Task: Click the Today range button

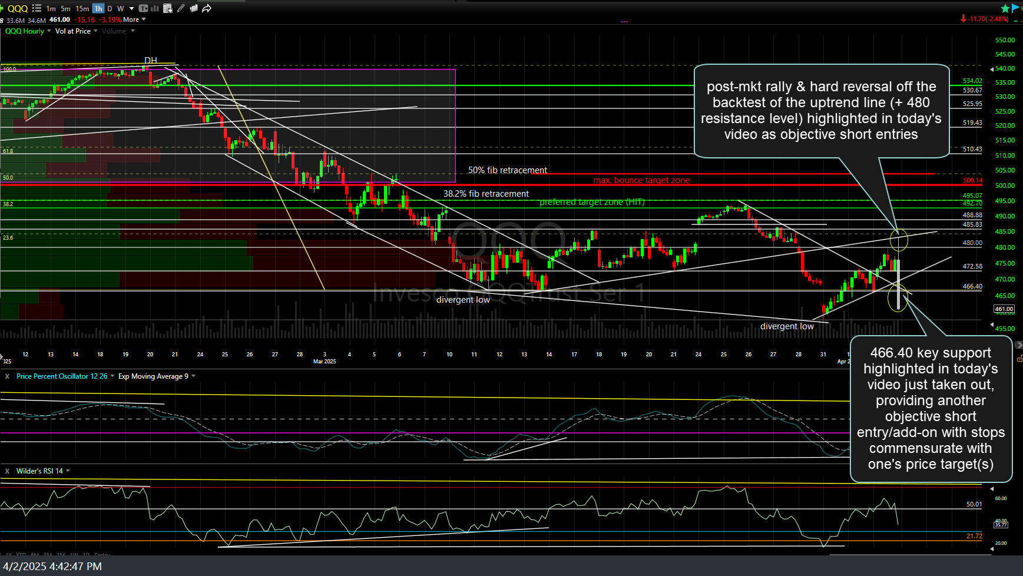Action: pyautogui.click(x=101, y=554)
